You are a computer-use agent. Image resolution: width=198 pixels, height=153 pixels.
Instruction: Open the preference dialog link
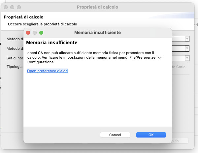48,71
